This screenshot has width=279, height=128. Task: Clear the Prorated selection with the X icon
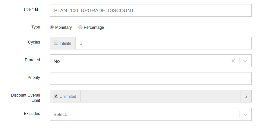[x=233, y=61]
